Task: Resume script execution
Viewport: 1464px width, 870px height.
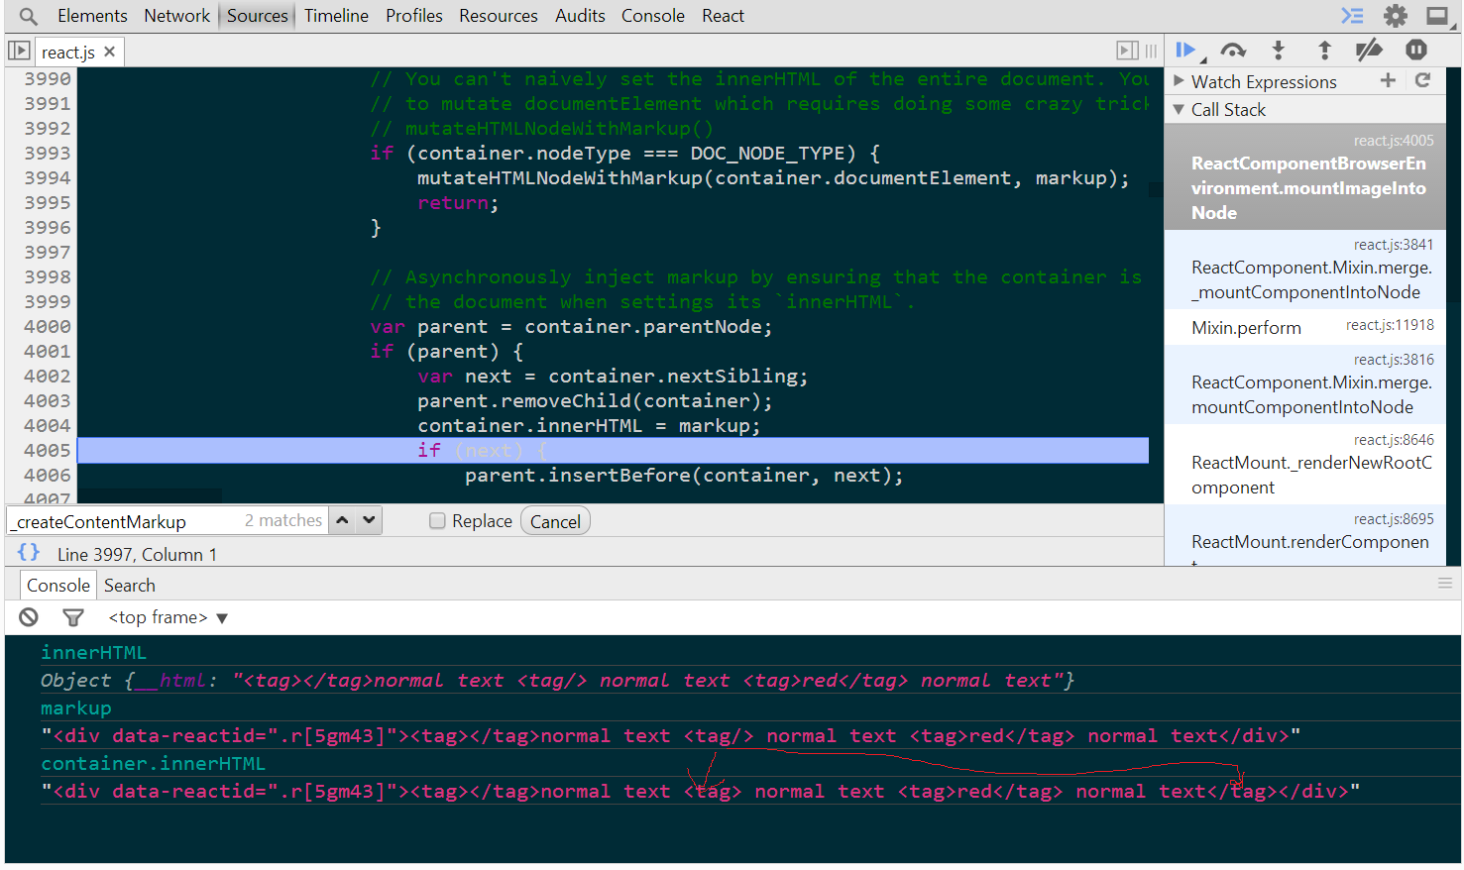Action: [x=1186, y=51]
